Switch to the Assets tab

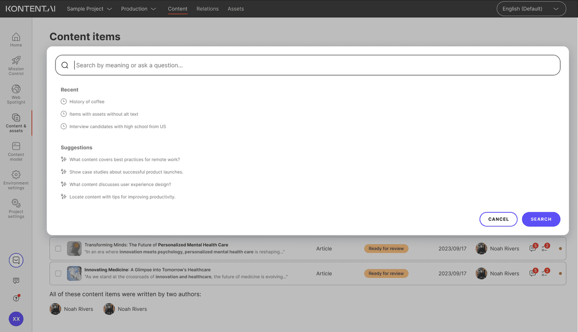click(x=236, y=9)
